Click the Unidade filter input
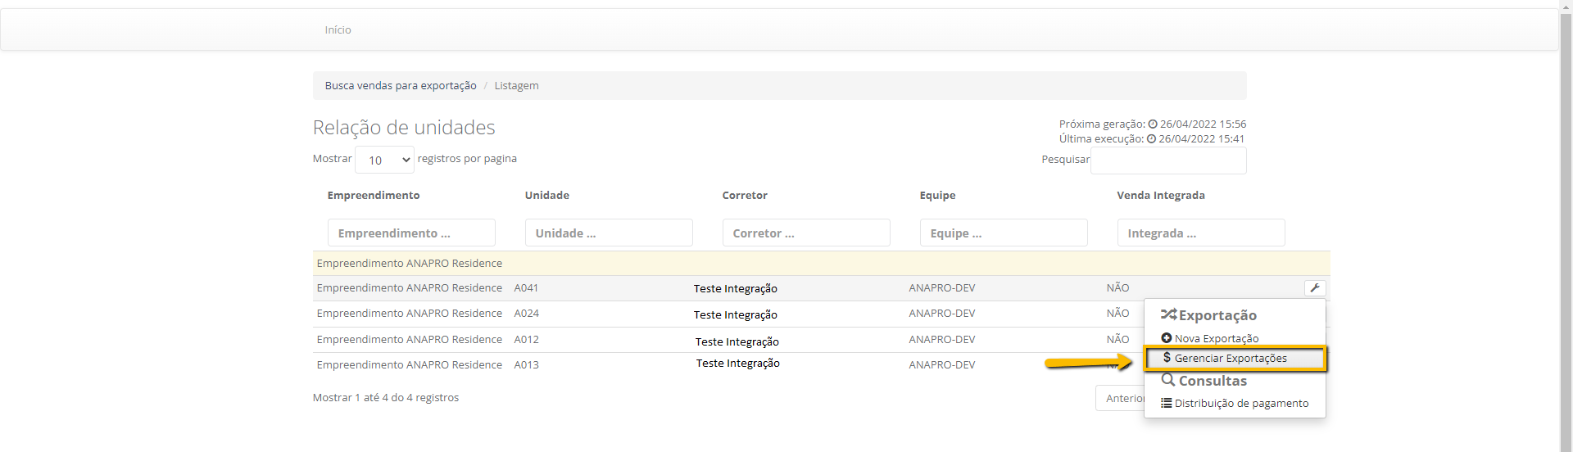 pos(609,233)
